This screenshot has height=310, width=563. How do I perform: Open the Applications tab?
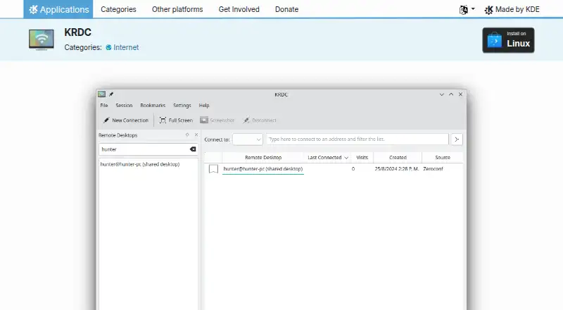[58, 9]
